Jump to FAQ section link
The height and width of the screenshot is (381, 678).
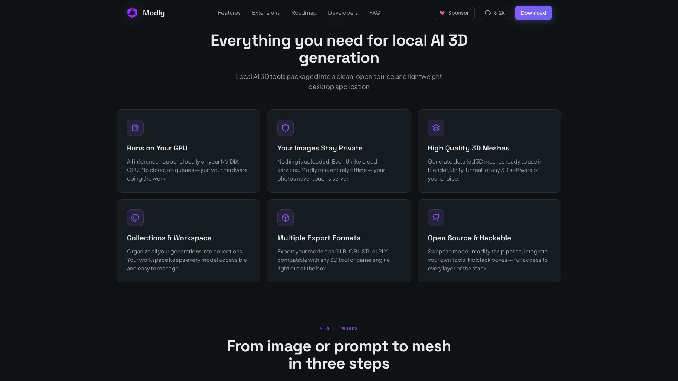tap(375, 13)
